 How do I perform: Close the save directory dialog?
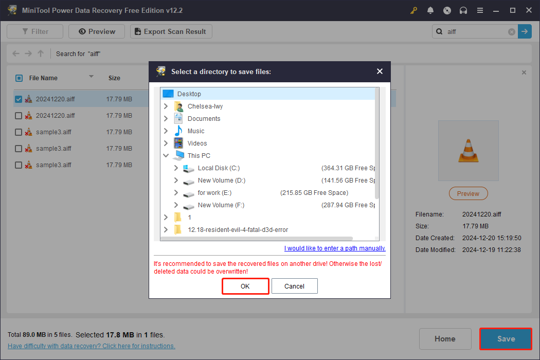point(380,71)
